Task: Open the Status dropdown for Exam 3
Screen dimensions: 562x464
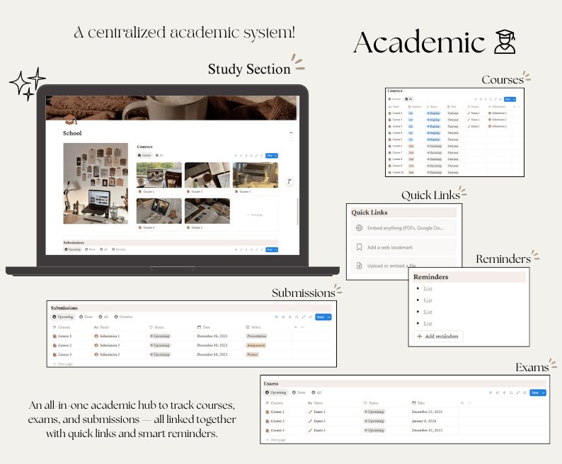Action: pyautogui.click(x=374, y=430)
